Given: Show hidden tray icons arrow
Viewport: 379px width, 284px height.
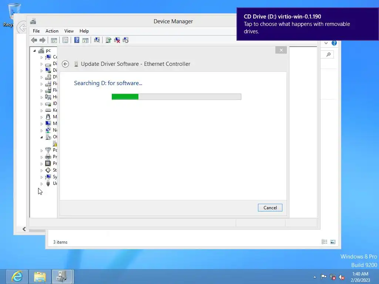Looking at the screenshot, I should pos(315,277).
